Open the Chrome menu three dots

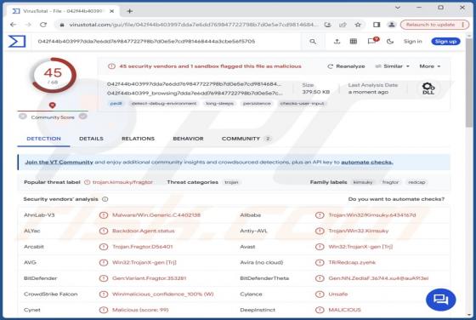[x=462, y=25]
